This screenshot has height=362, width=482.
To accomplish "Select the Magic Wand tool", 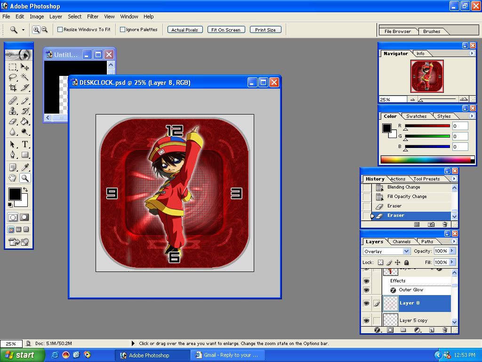I will [x=25, y=77].
